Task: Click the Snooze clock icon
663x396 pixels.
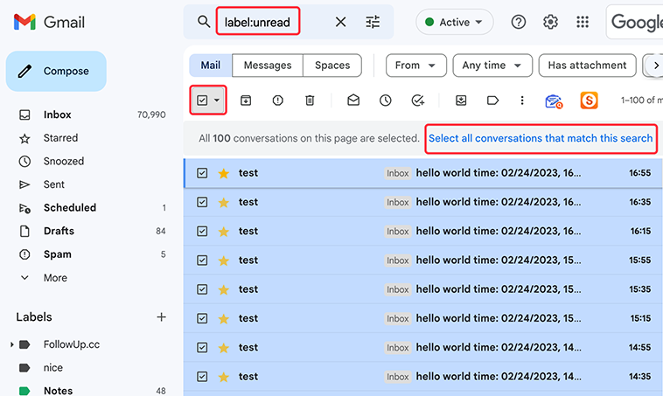Action: pyautogui.click(x=385, y=101)
